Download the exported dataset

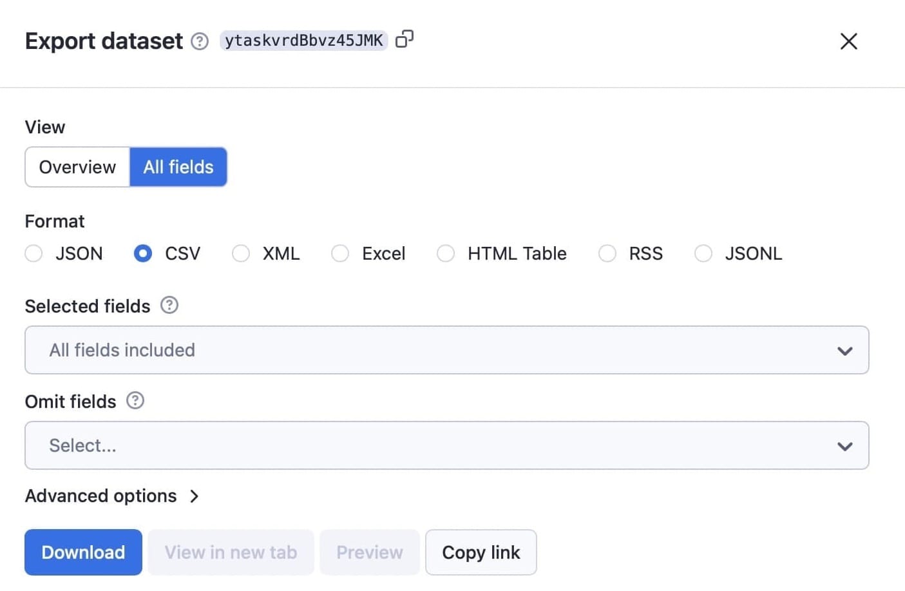pos(82,552)
